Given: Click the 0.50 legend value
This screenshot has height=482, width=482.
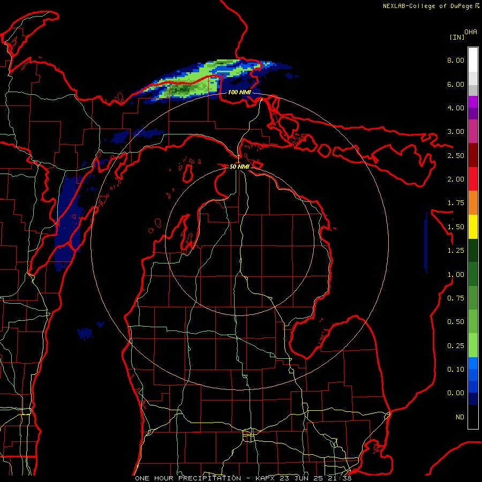Looking at the screenshot, I should pos(455,322).
